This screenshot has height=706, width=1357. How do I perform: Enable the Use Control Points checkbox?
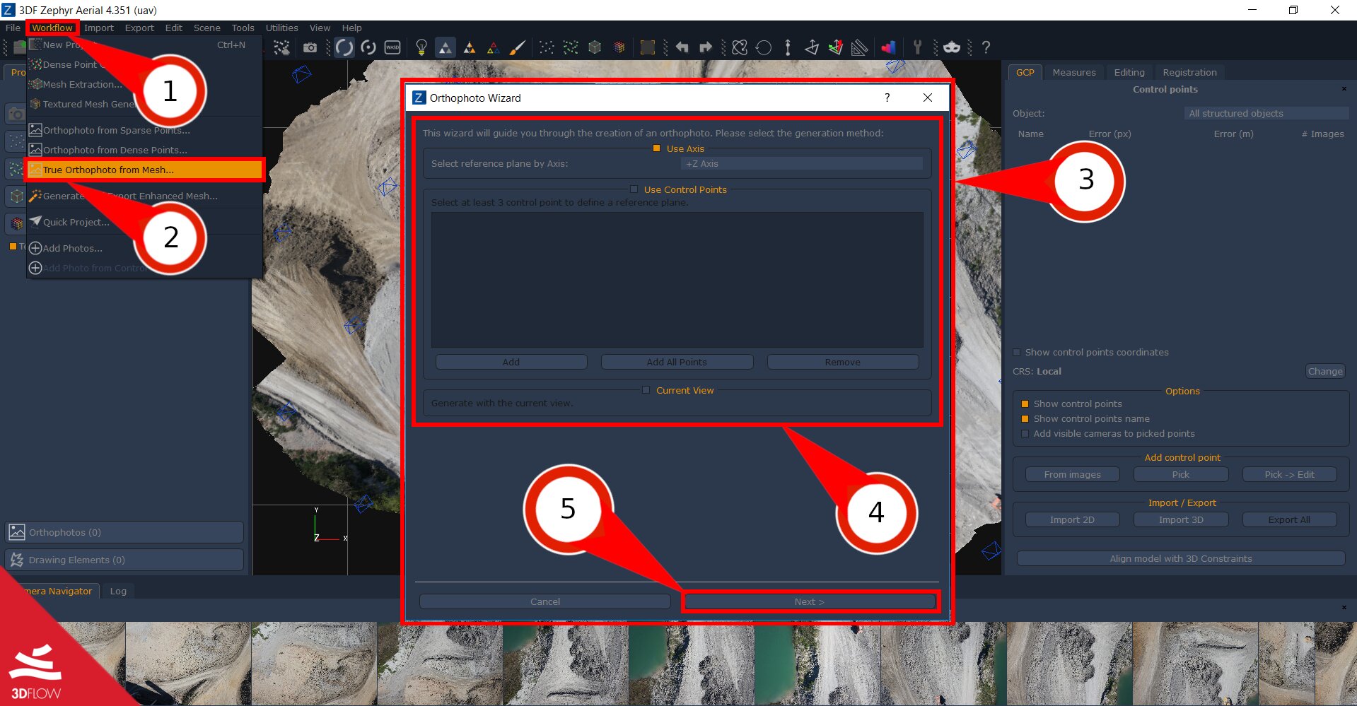click(634, 189)
